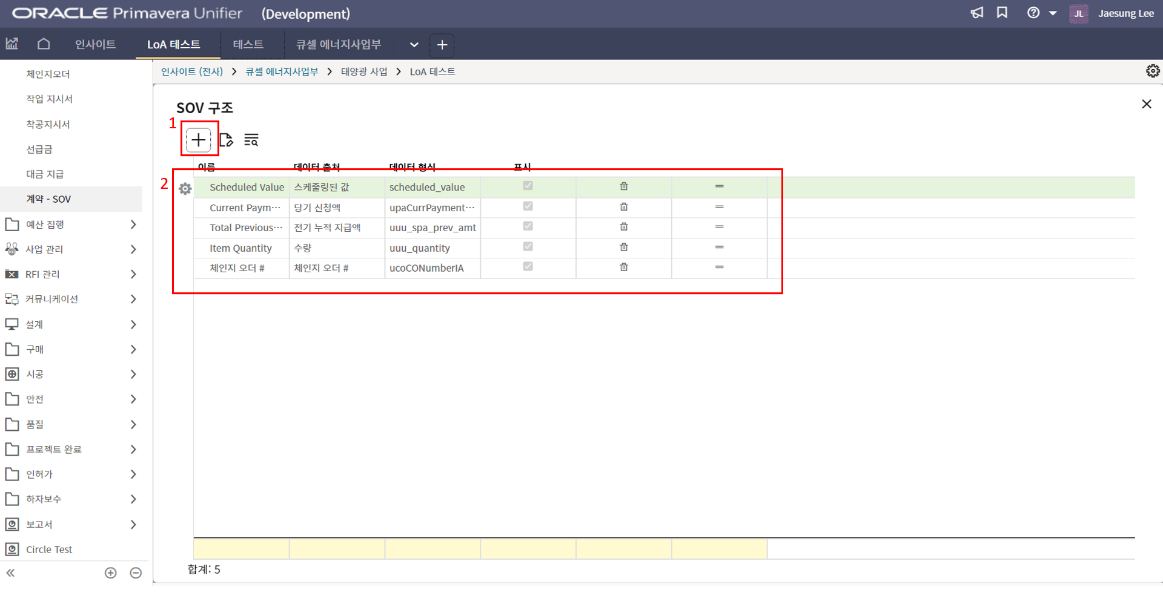Open the bookmark icon in header
The width and height of the screenshot is (1163, 593).
pyautogui.click(x=1002, y=13)
